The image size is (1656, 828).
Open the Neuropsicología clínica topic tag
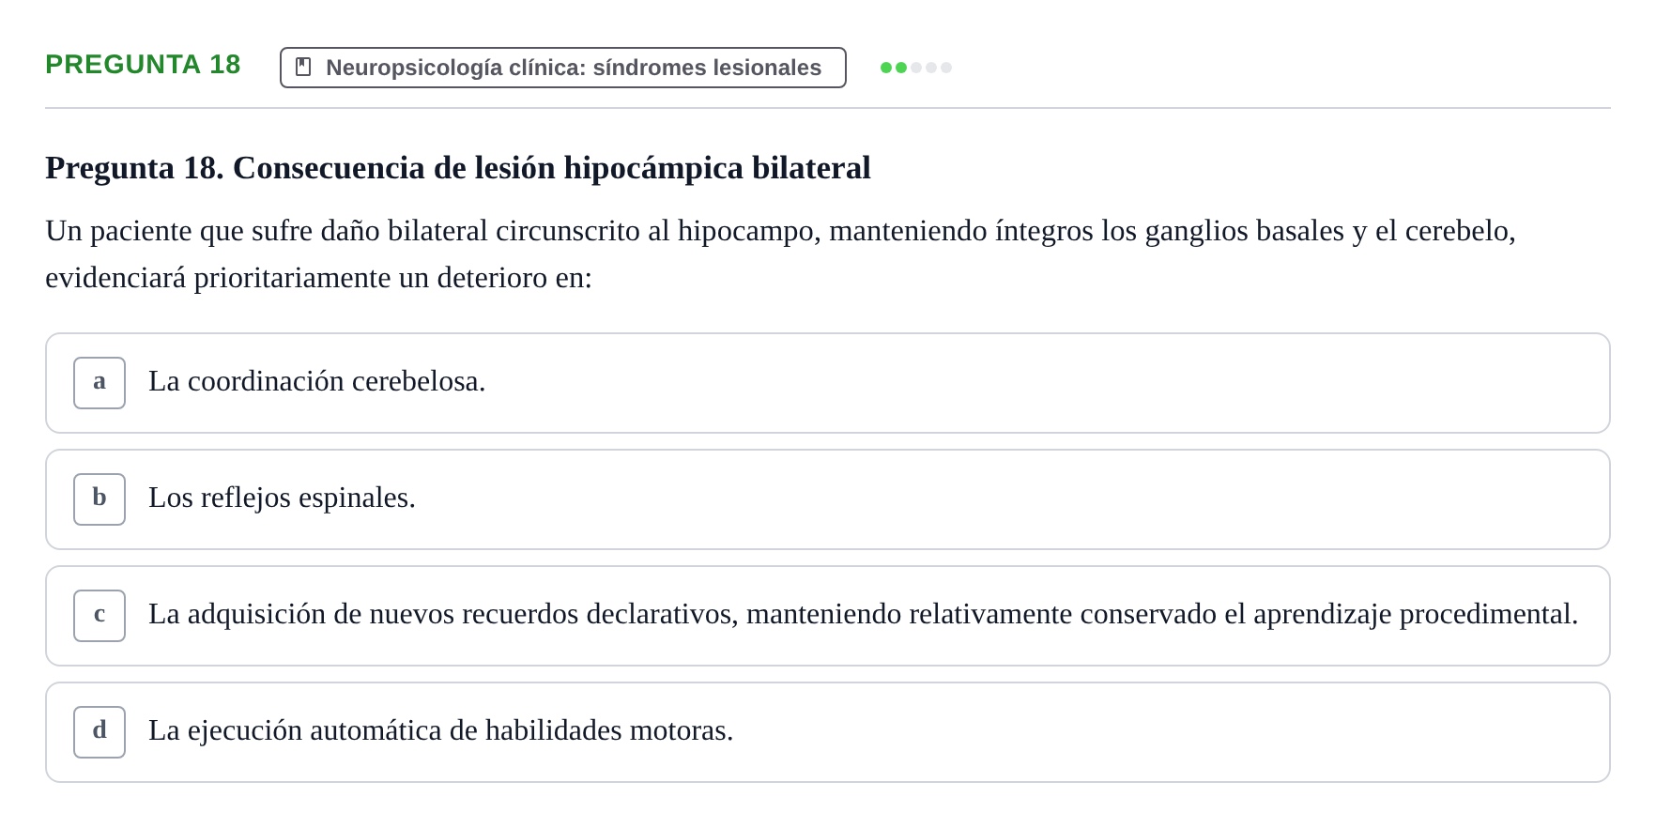click(x=563, y=68)
